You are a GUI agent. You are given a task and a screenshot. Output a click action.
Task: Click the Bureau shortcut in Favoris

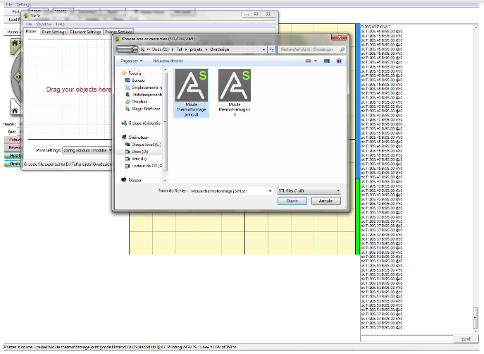(138, 80)
